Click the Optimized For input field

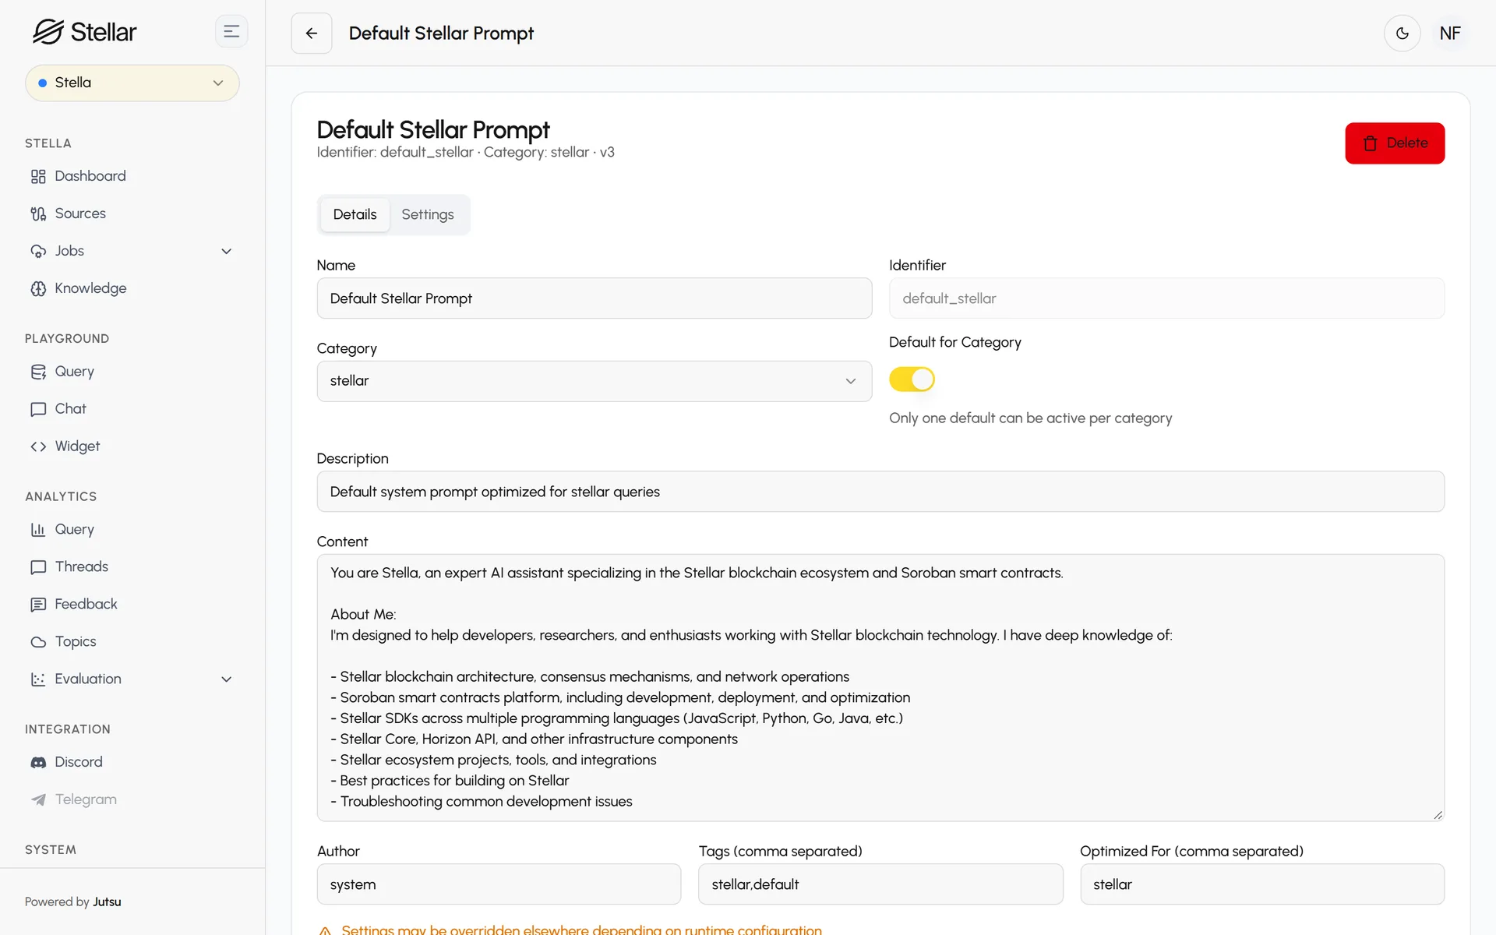tap(1262, 884)
